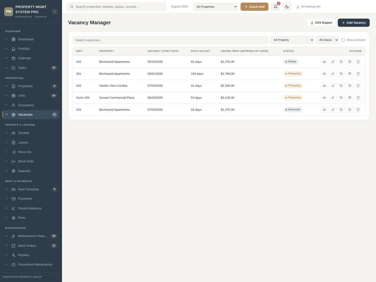376x282 pixels.
Task: Go to Move-Ins page
Action: click(31, 152)
